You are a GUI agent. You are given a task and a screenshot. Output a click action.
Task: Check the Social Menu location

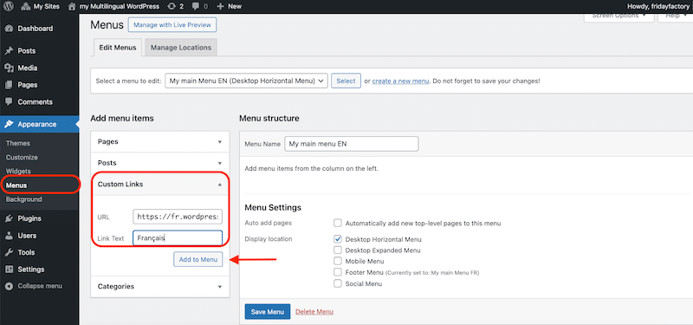coord(338,283)
